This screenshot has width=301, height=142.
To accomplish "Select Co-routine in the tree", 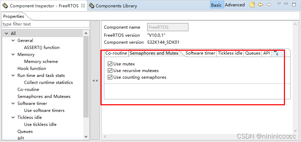I will click(x=28, y=90).
